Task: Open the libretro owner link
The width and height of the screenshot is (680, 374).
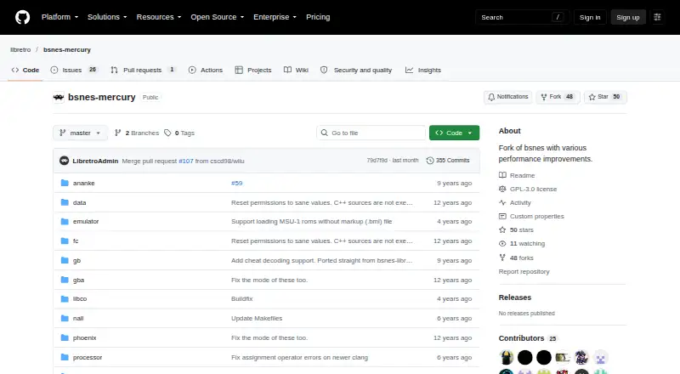Action: tap(20, 50)
